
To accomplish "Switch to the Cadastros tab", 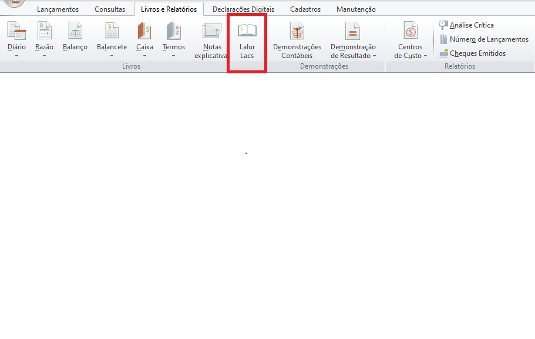I will click(x=305, y=9).
